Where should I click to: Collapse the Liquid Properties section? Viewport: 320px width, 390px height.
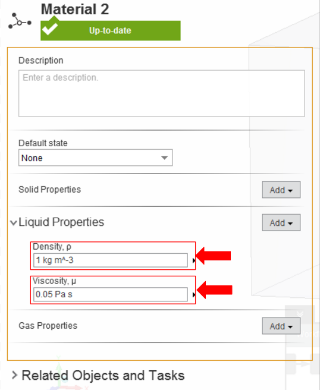[14, 222]
